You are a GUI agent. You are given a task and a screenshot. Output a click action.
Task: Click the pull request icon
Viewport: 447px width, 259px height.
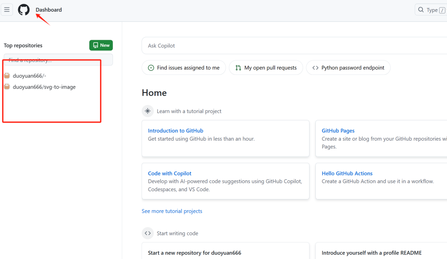click(x=238, y=68)
